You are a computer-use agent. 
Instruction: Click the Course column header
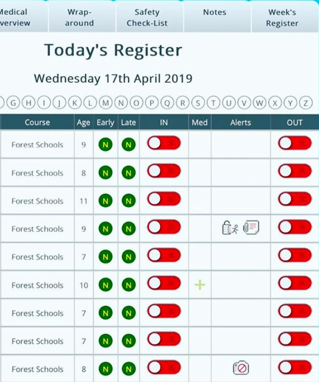pyautogui.click(x=37, y=122)
